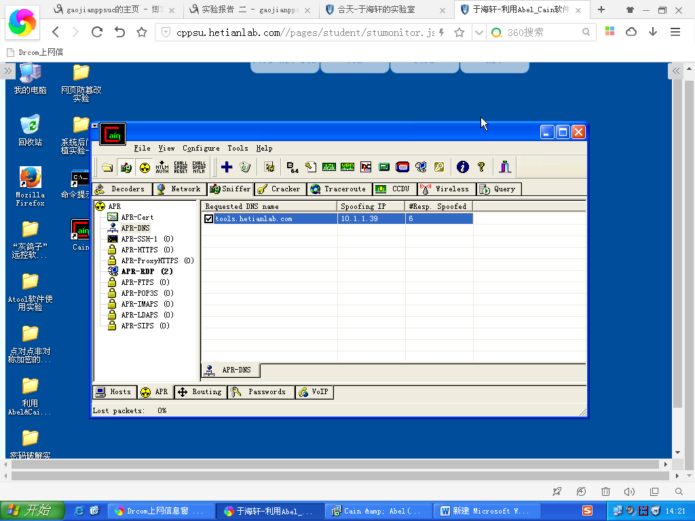695x521 pixels.
Task: Toggle the Start/Stop Sniffer network card icon
Action: [x=126, y=168]
